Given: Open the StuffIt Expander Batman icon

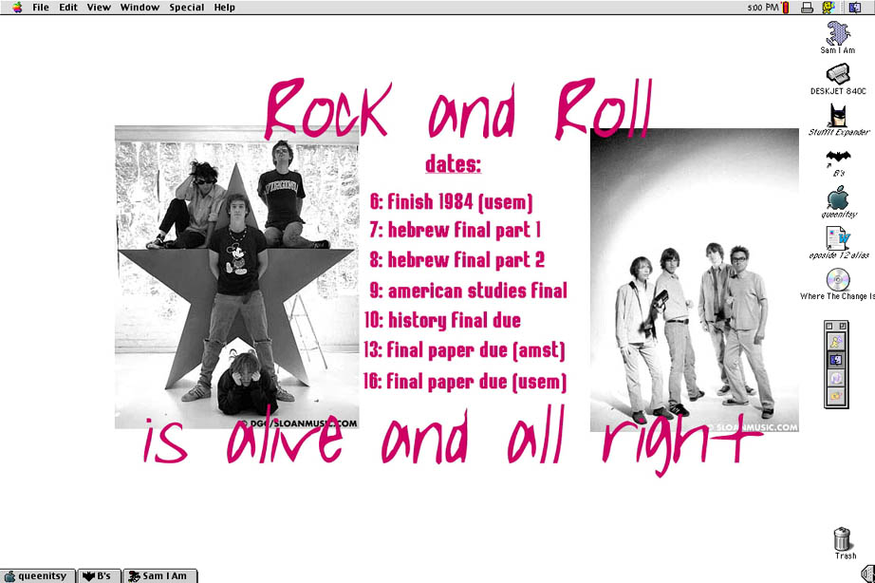Looking at the screenshot, I should tap(838, 116).
